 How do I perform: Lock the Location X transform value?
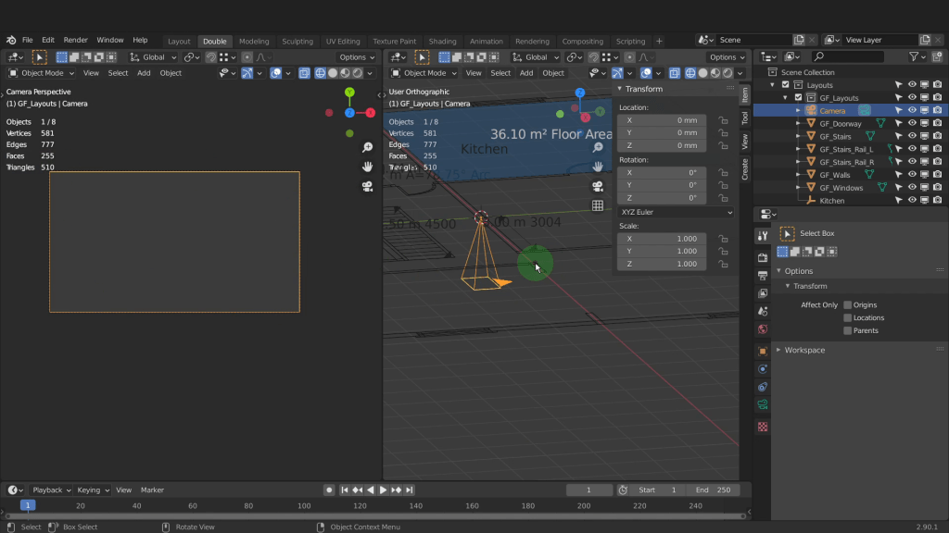(x=722, y=120)
